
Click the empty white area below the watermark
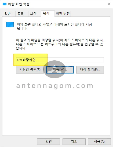[x=56, y=112]
